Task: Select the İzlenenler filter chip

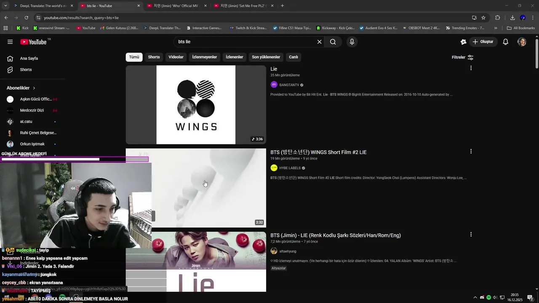Action: (x=235, y=57)
